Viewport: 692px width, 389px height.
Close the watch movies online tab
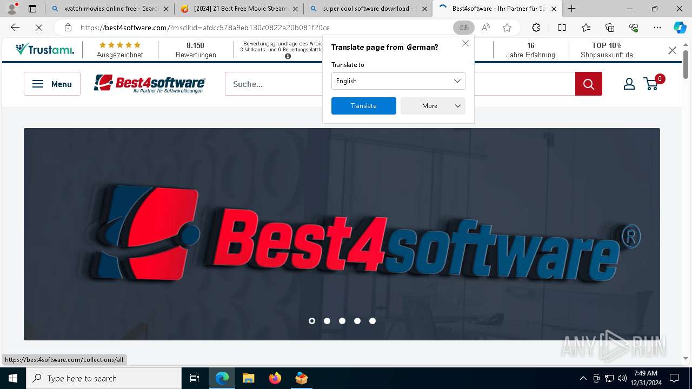point(165,9)
